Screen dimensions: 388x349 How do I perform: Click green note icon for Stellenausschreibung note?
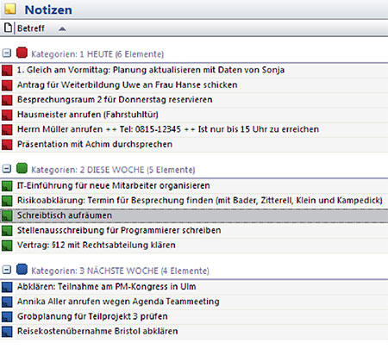7,231
